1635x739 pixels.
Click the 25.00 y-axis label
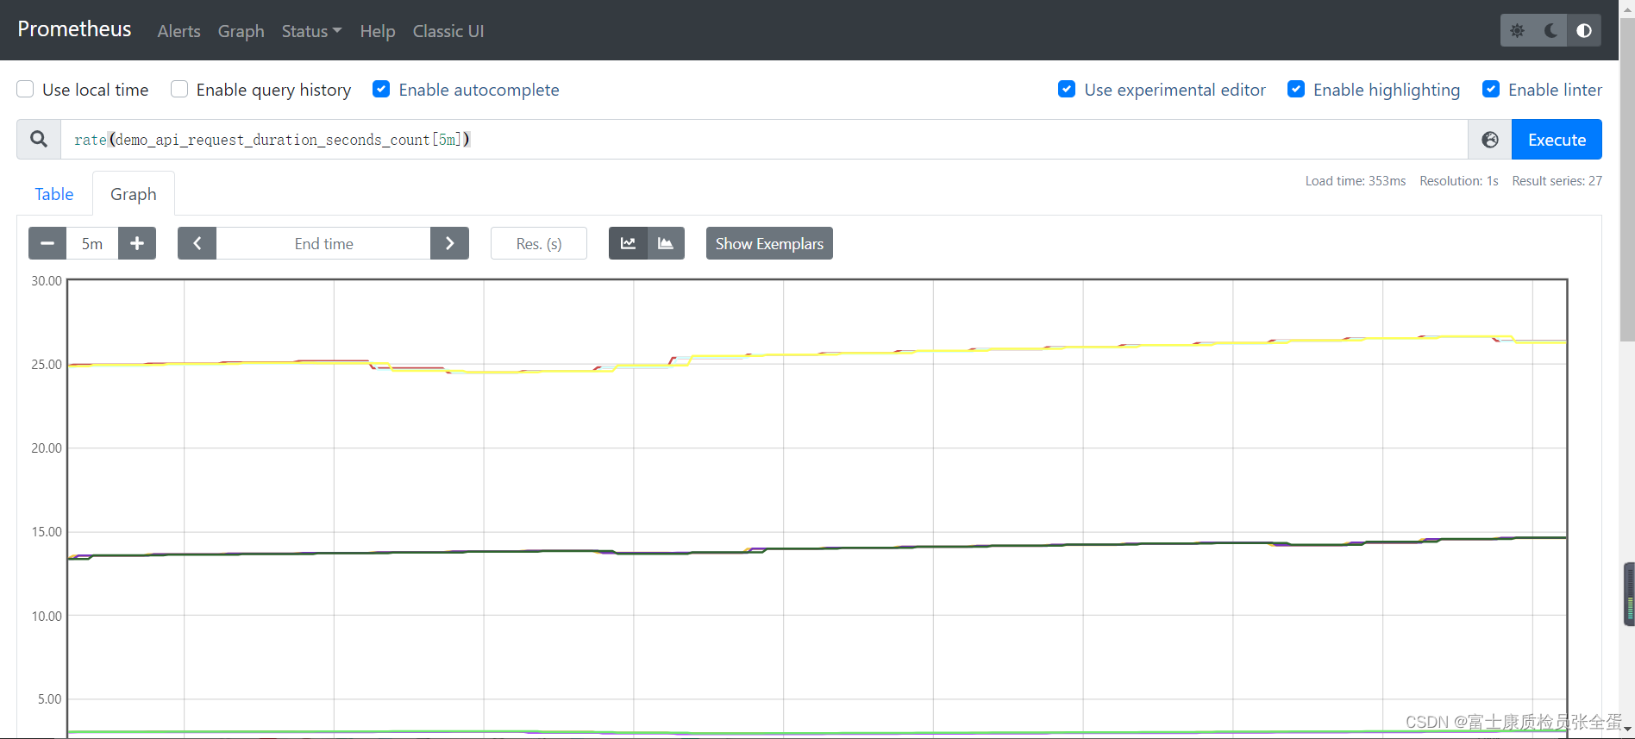point(47,365)
